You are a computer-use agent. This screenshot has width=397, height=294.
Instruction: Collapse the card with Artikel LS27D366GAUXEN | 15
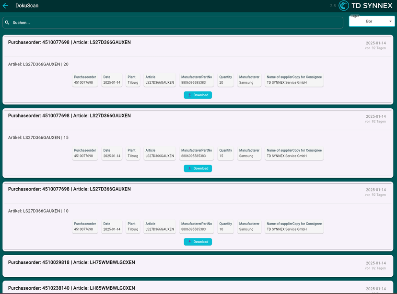point(198,119)
